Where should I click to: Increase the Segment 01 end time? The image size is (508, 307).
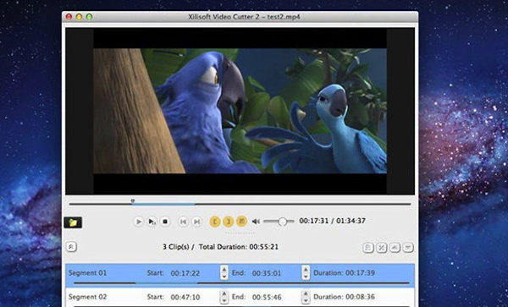point(306,269)
